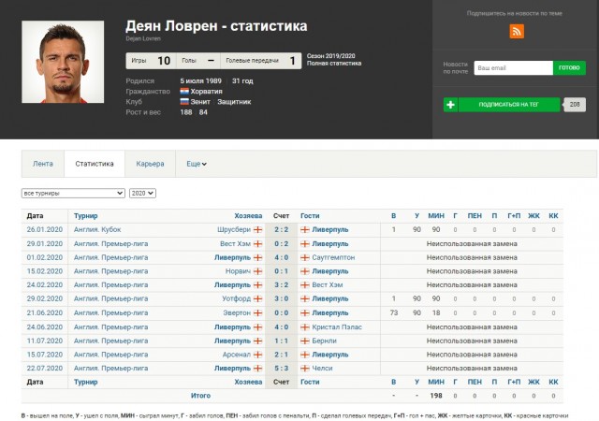Screen dimensions: 599x421
Task: Click the Ваш email input field
Action: tap(514, 68)
